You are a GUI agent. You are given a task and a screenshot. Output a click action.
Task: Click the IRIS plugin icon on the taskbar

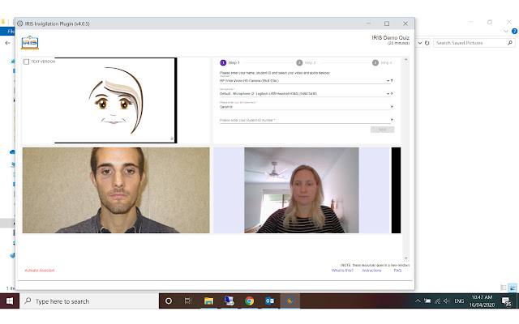coord(290,301)
